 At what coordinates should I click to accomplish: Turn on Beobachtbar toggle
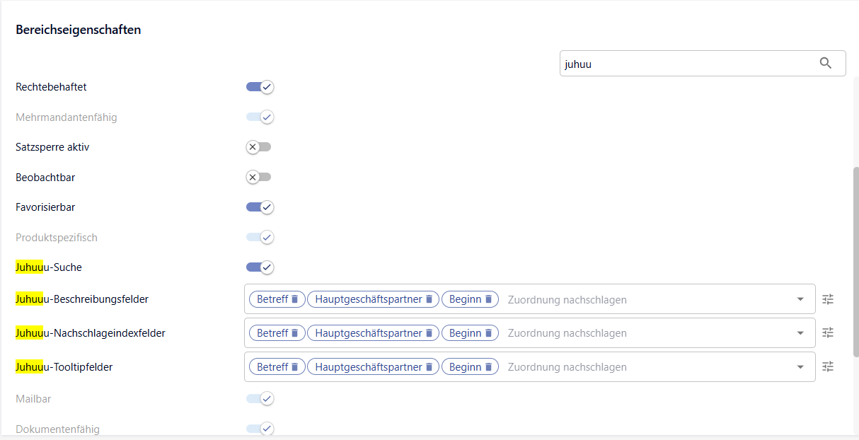pyautogui.click(x=259, y=177)
